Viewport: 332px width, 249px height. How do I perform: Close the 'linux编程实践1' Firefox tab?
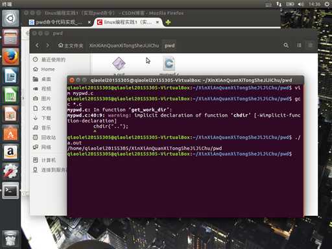coord(158,22)
